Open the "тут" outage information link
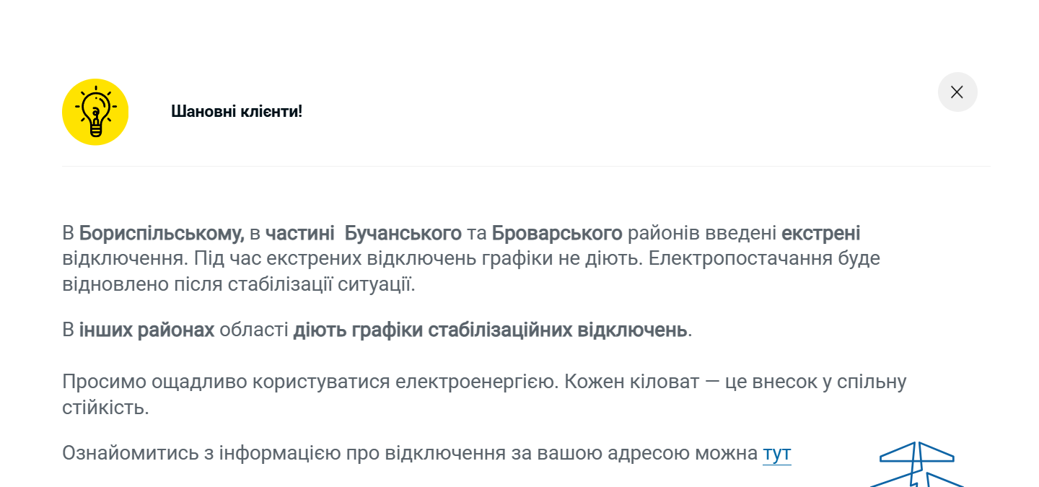1039x487 pixels. point(776,453)
